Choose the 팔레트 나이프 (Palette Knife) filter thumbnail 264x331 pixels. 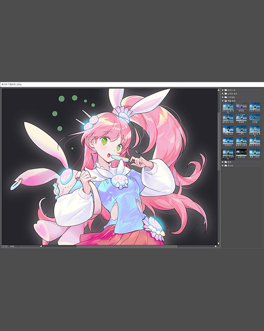tap(241, 141)
